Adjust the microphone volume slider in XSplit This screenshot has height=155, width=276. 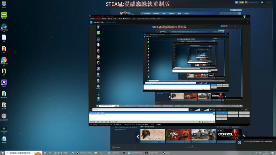[x=197, y=110]
